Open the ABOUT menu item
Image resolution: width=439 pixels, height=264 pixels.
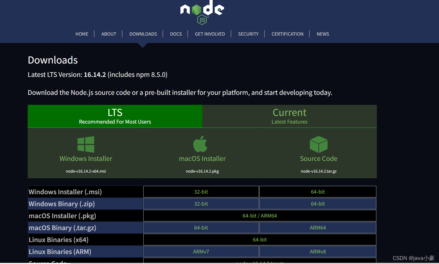pyautogui.click(x=109, y=34)
